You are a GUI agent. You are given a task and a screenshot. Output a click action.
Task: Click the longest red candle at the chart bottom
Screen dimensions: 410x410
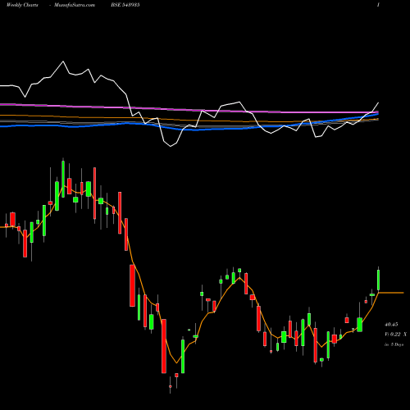(164, 346)
